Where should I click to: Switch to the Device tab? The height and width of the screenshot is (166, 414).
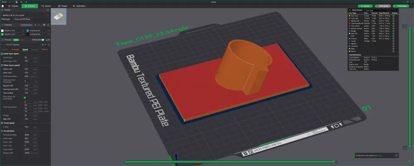[x=46, y=6]
